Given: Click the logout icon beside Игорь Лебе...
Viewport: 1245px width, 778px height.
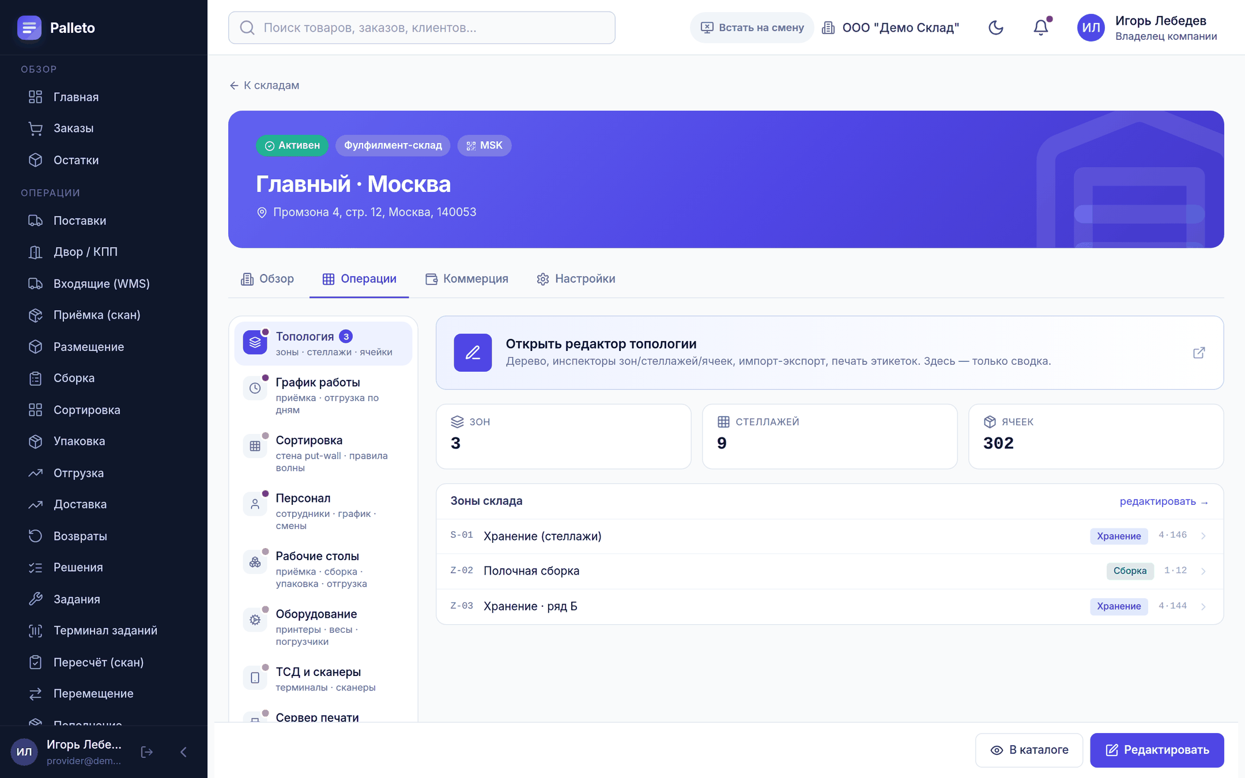Looking at the screenshot, I should 147,751.
